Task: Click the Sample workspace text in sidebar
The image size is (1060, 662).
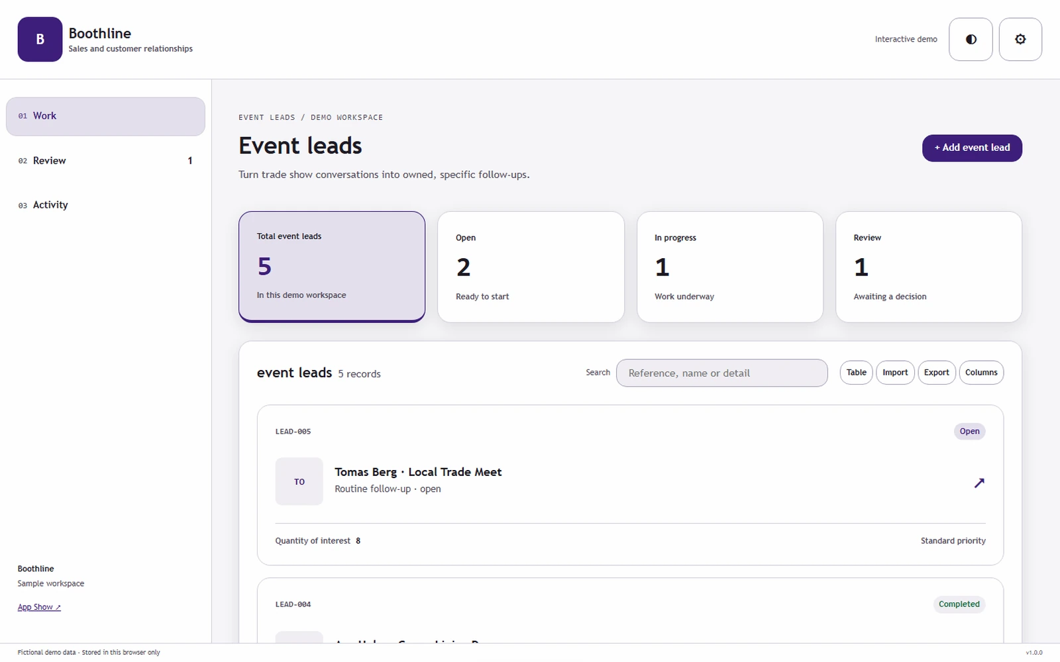Action: (x=51, y=584)
